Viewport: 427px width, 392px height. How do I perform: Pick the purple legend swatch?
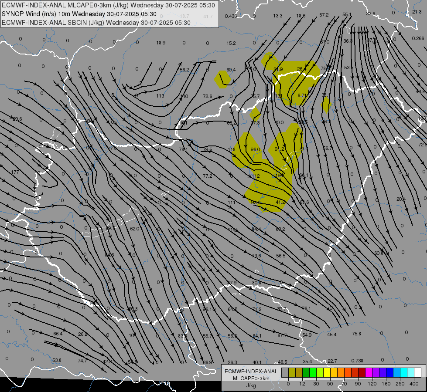[376, 373]
